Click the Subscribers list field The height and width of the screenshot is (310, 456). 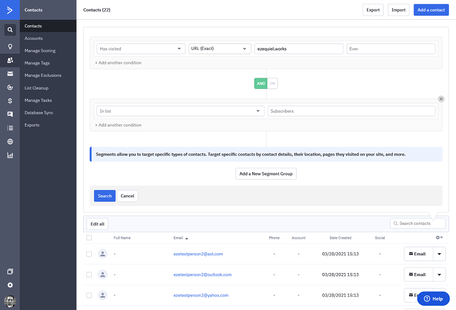pyautogui.click(x=351, y=111)
